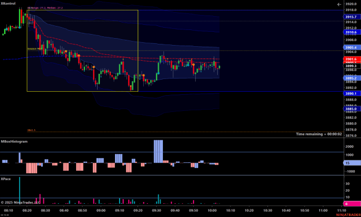Select the XKontrol indicator label

[8, 3]
